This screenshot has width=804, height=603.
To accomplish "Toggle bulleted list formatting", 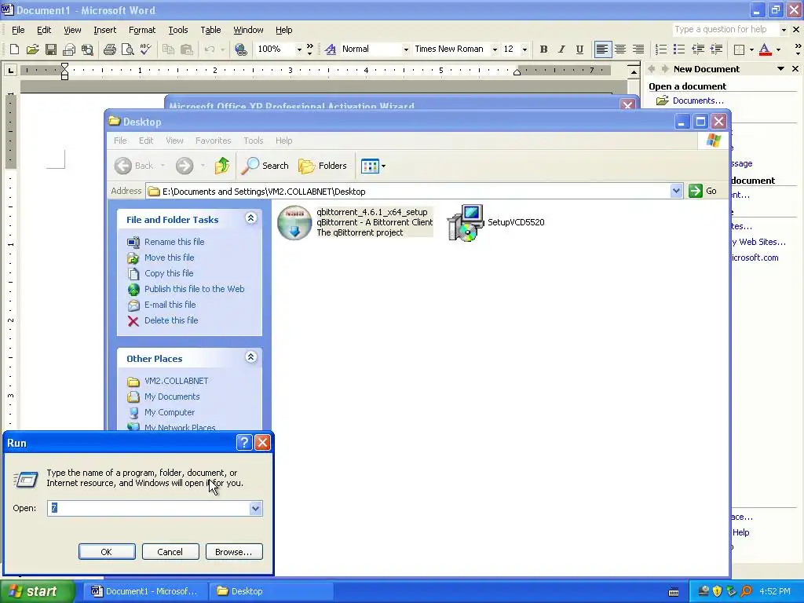I will coord(679,49).
